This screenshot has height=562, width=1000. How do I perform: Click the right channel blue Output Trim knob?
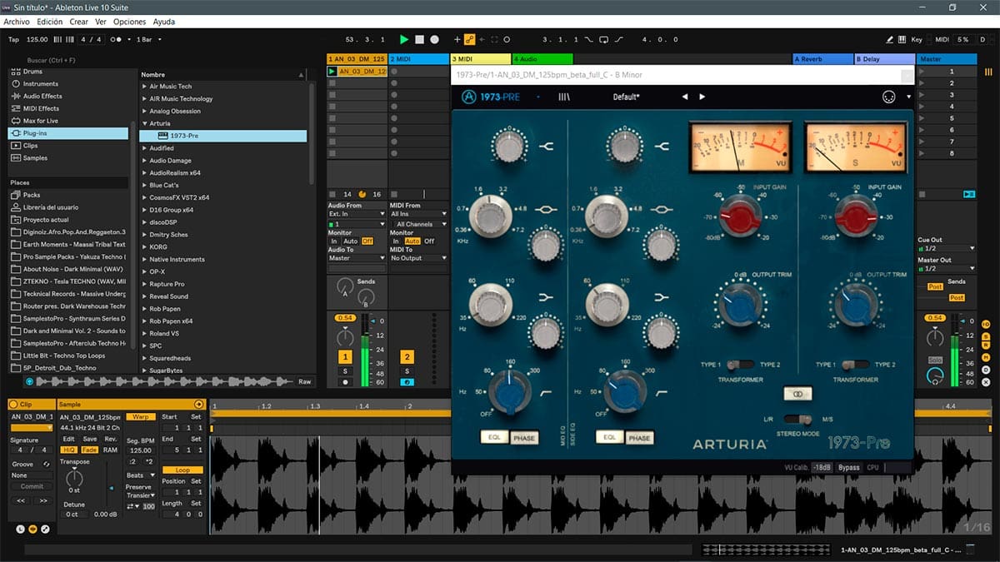[x=856, y=306]
